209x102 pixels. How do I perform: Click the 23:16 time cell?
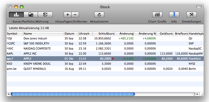tap(82, 48)
